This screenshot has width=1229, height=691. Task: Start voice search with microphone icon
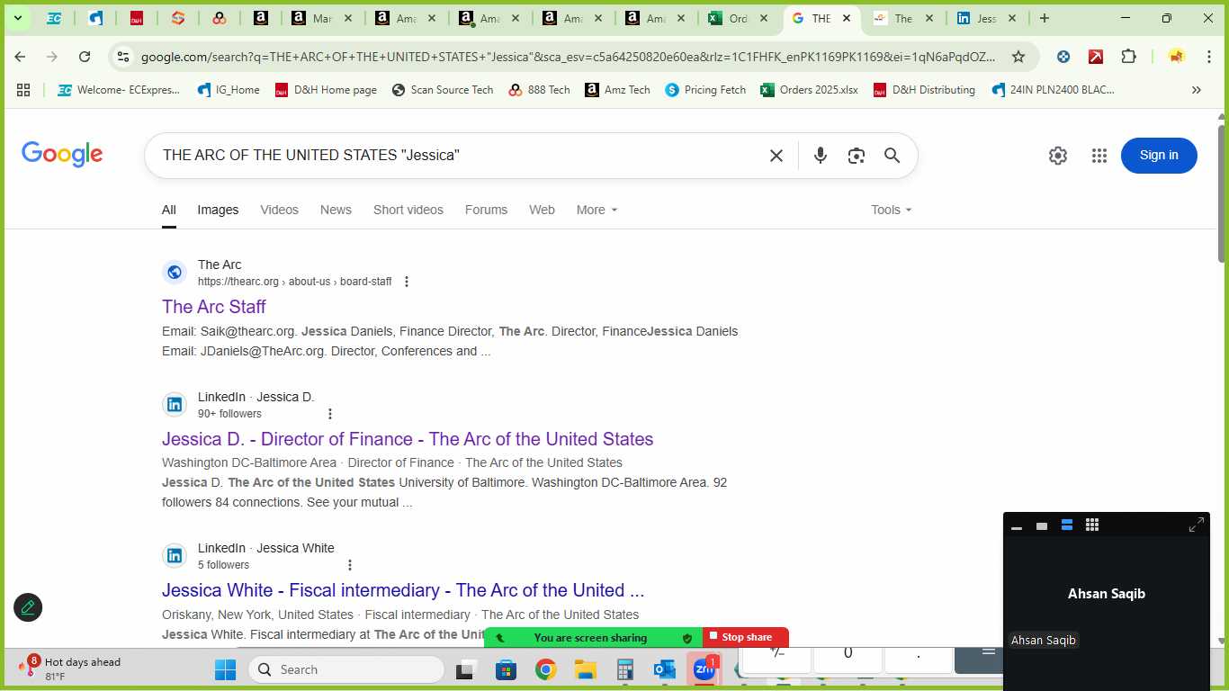point(821,156)
